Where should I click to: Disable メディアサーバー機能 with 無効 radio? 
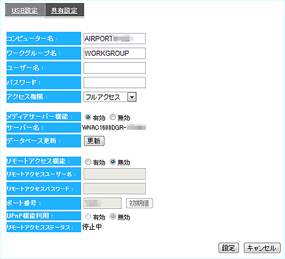[113, 117]
